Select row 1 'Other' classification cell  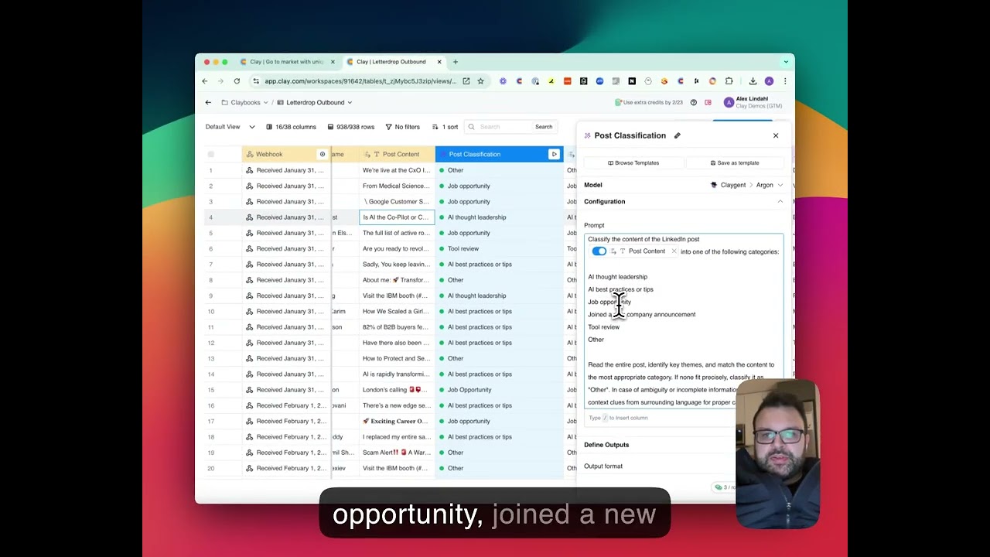[x=500, y=170]
